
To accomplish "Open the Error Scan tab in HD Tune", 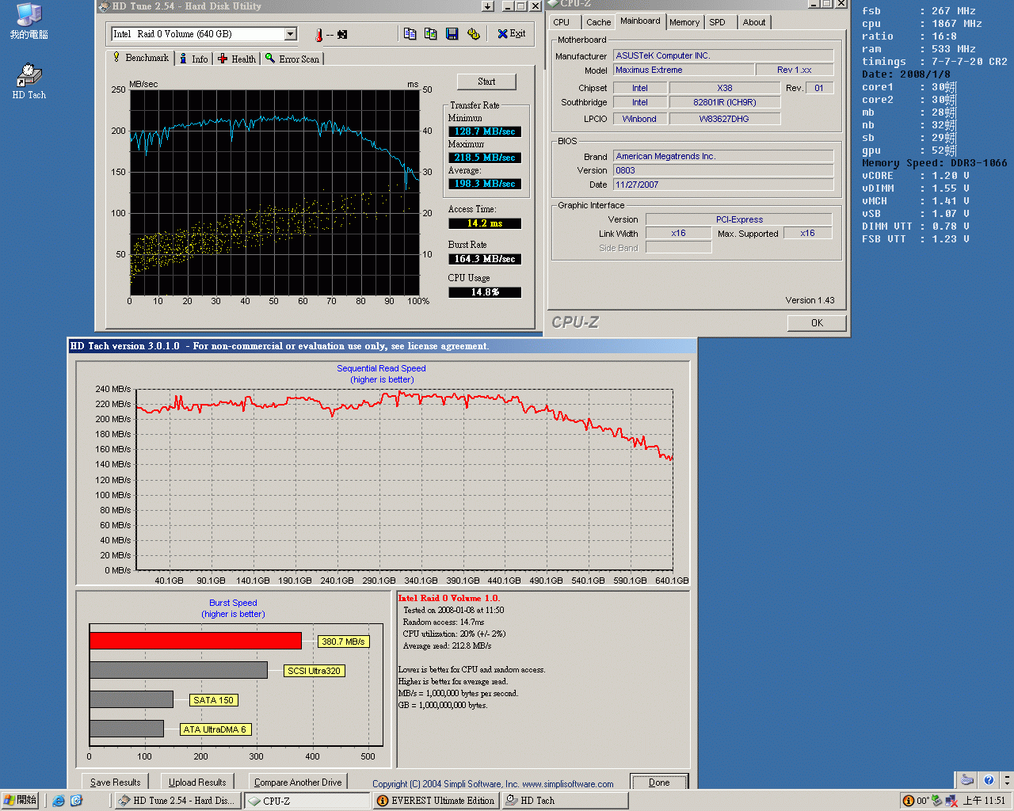I will click(292, 59).
